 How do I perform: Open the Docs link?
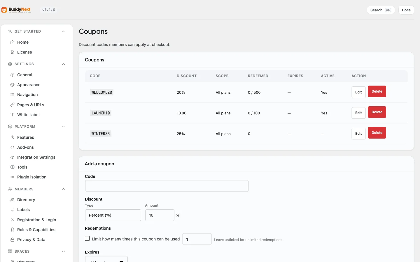(406, 10)
